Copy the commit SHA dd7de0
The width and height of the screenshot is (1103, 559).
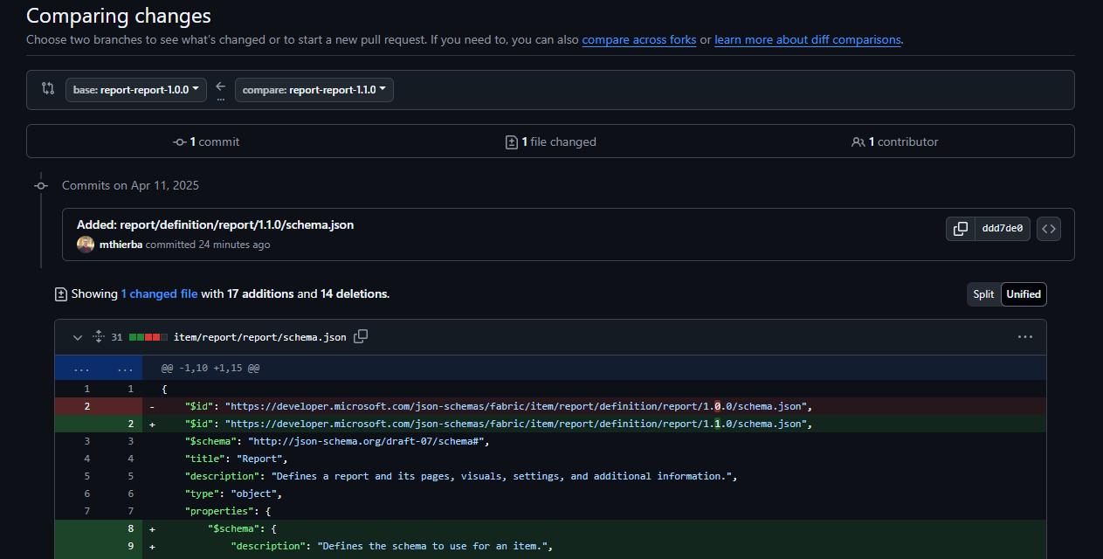[x=961, y=228]
